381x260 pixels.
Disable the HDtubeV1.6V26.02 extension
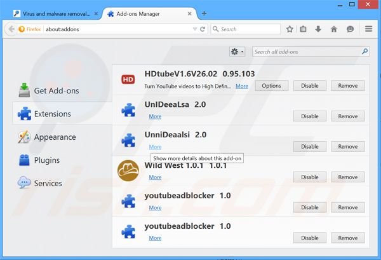pos(310,86)
